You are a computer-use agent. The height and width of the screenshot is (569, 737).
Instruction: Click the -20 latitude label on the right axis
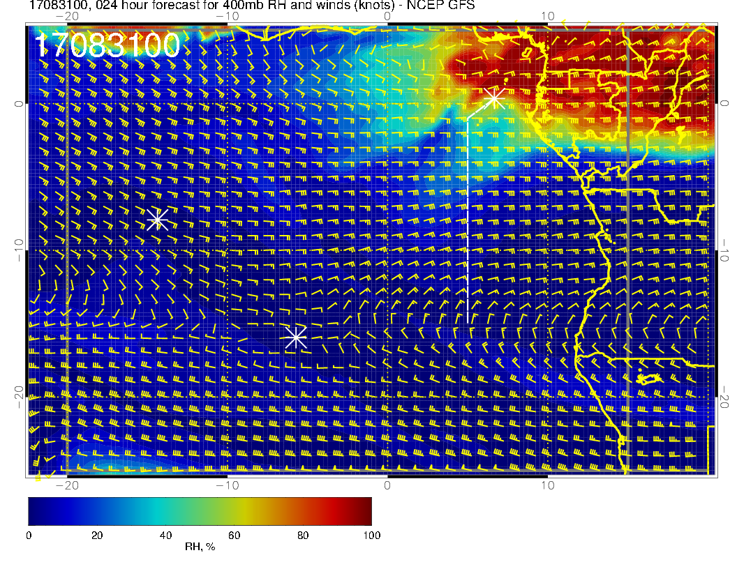[x=725, y=396]
